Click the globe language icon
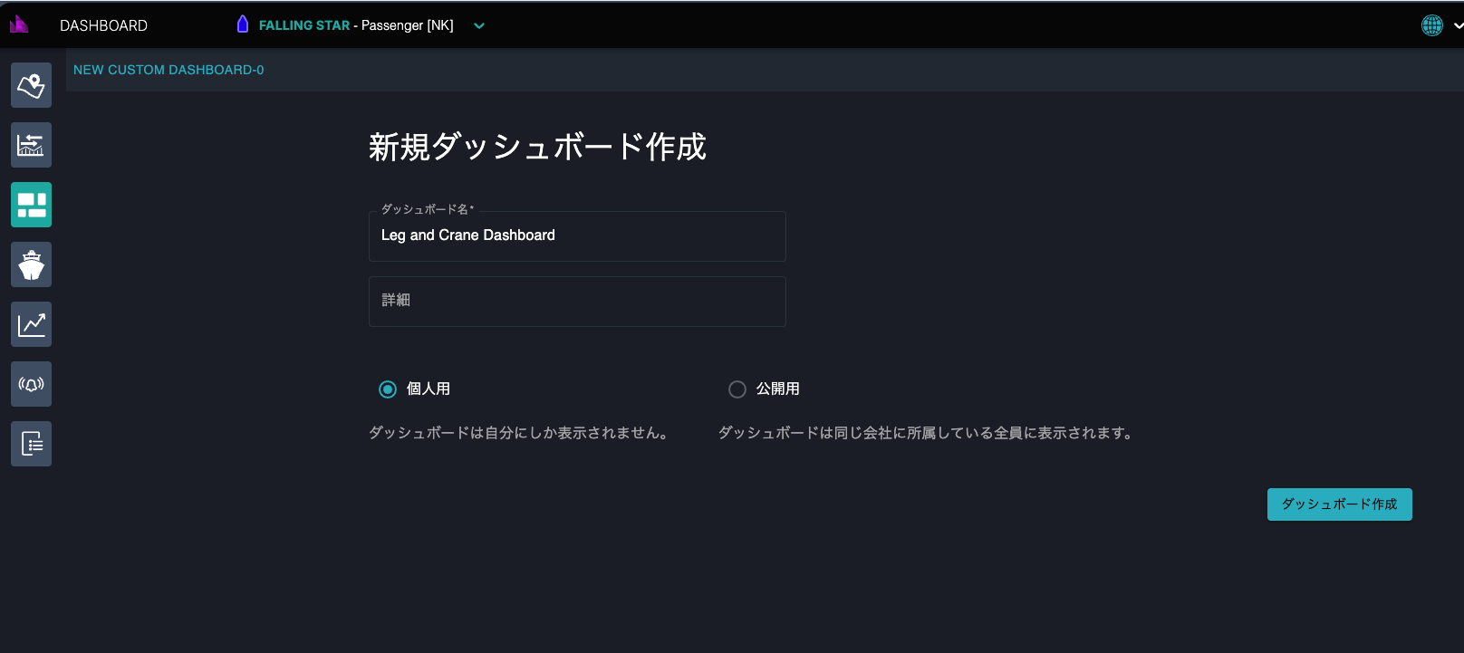Screen dimensions: 1464x653 [x=1431, y=25]
